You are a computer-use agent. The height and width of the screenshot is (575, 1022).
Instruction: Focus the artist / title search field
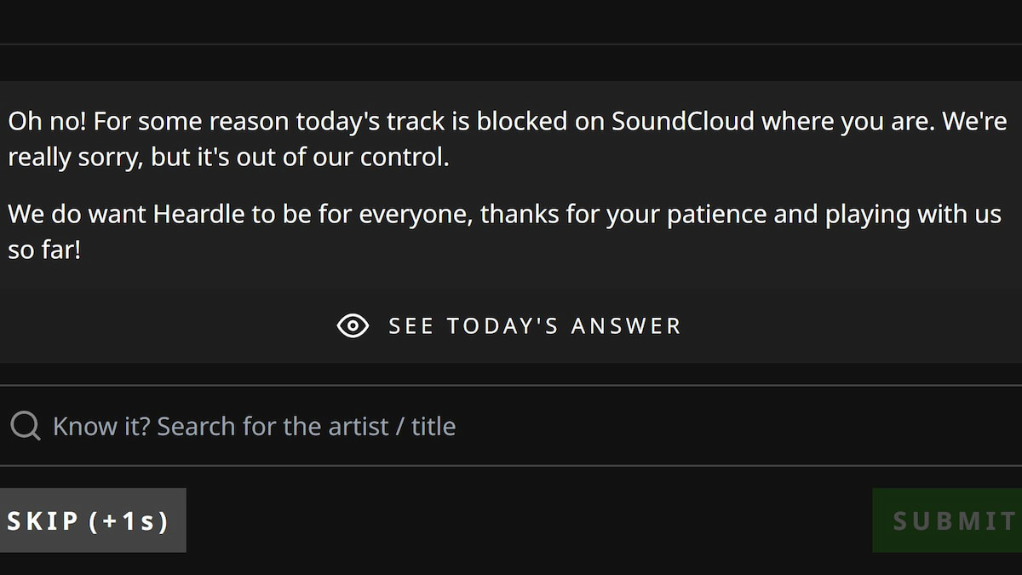pos(511,426)
